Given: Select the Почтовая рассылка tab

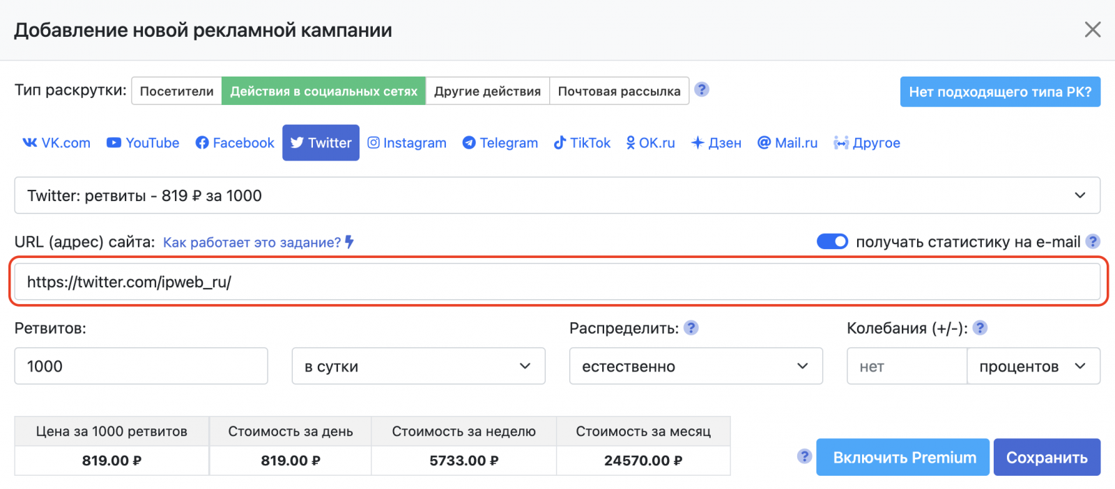Looking at the screenshot, I should coord(619,91).
